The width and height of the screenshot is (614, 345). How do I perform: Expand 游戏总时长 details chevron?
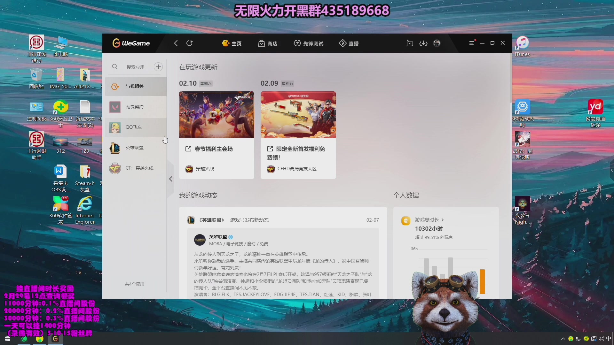point(443,220)
